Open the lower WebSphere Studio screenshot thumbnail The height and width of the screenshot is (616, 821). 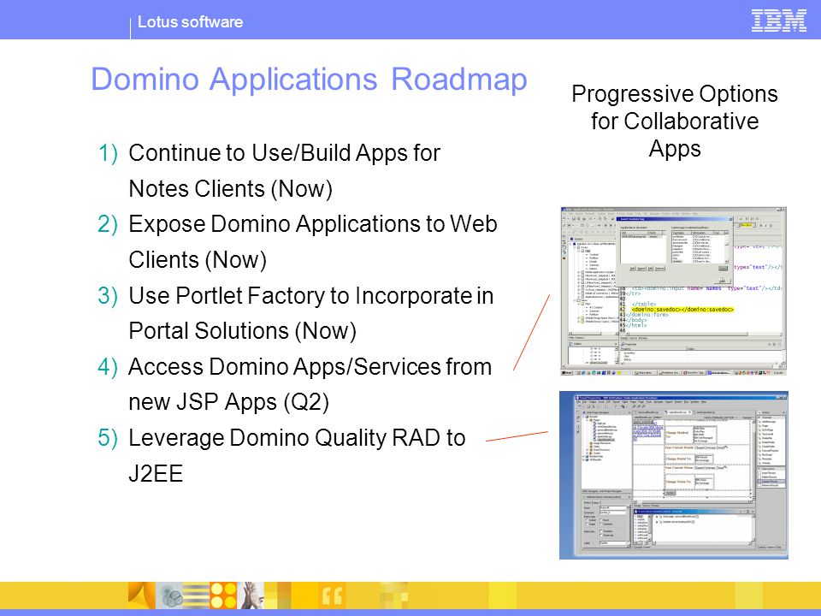[674, 475]
